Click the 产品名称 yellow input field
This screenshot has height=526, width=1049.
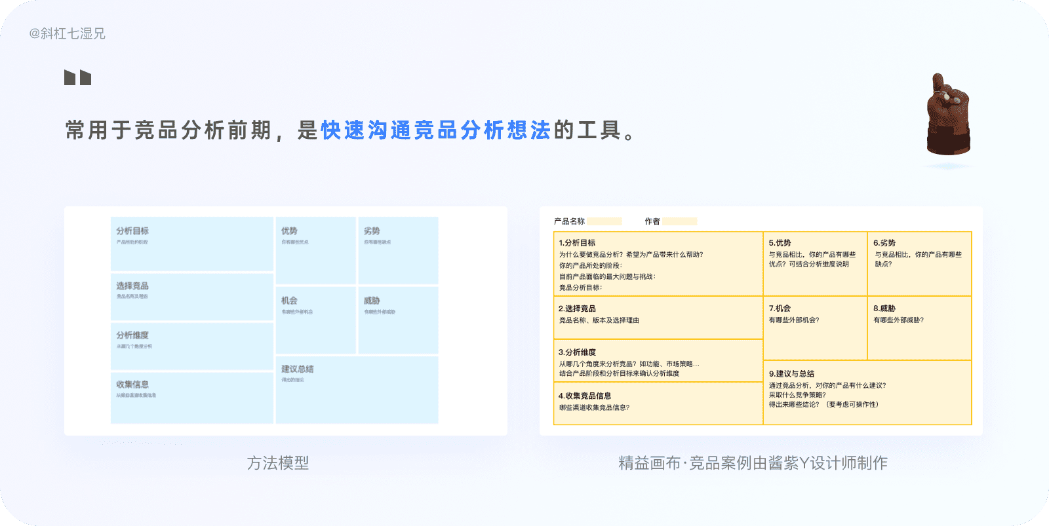pos(604,221)
